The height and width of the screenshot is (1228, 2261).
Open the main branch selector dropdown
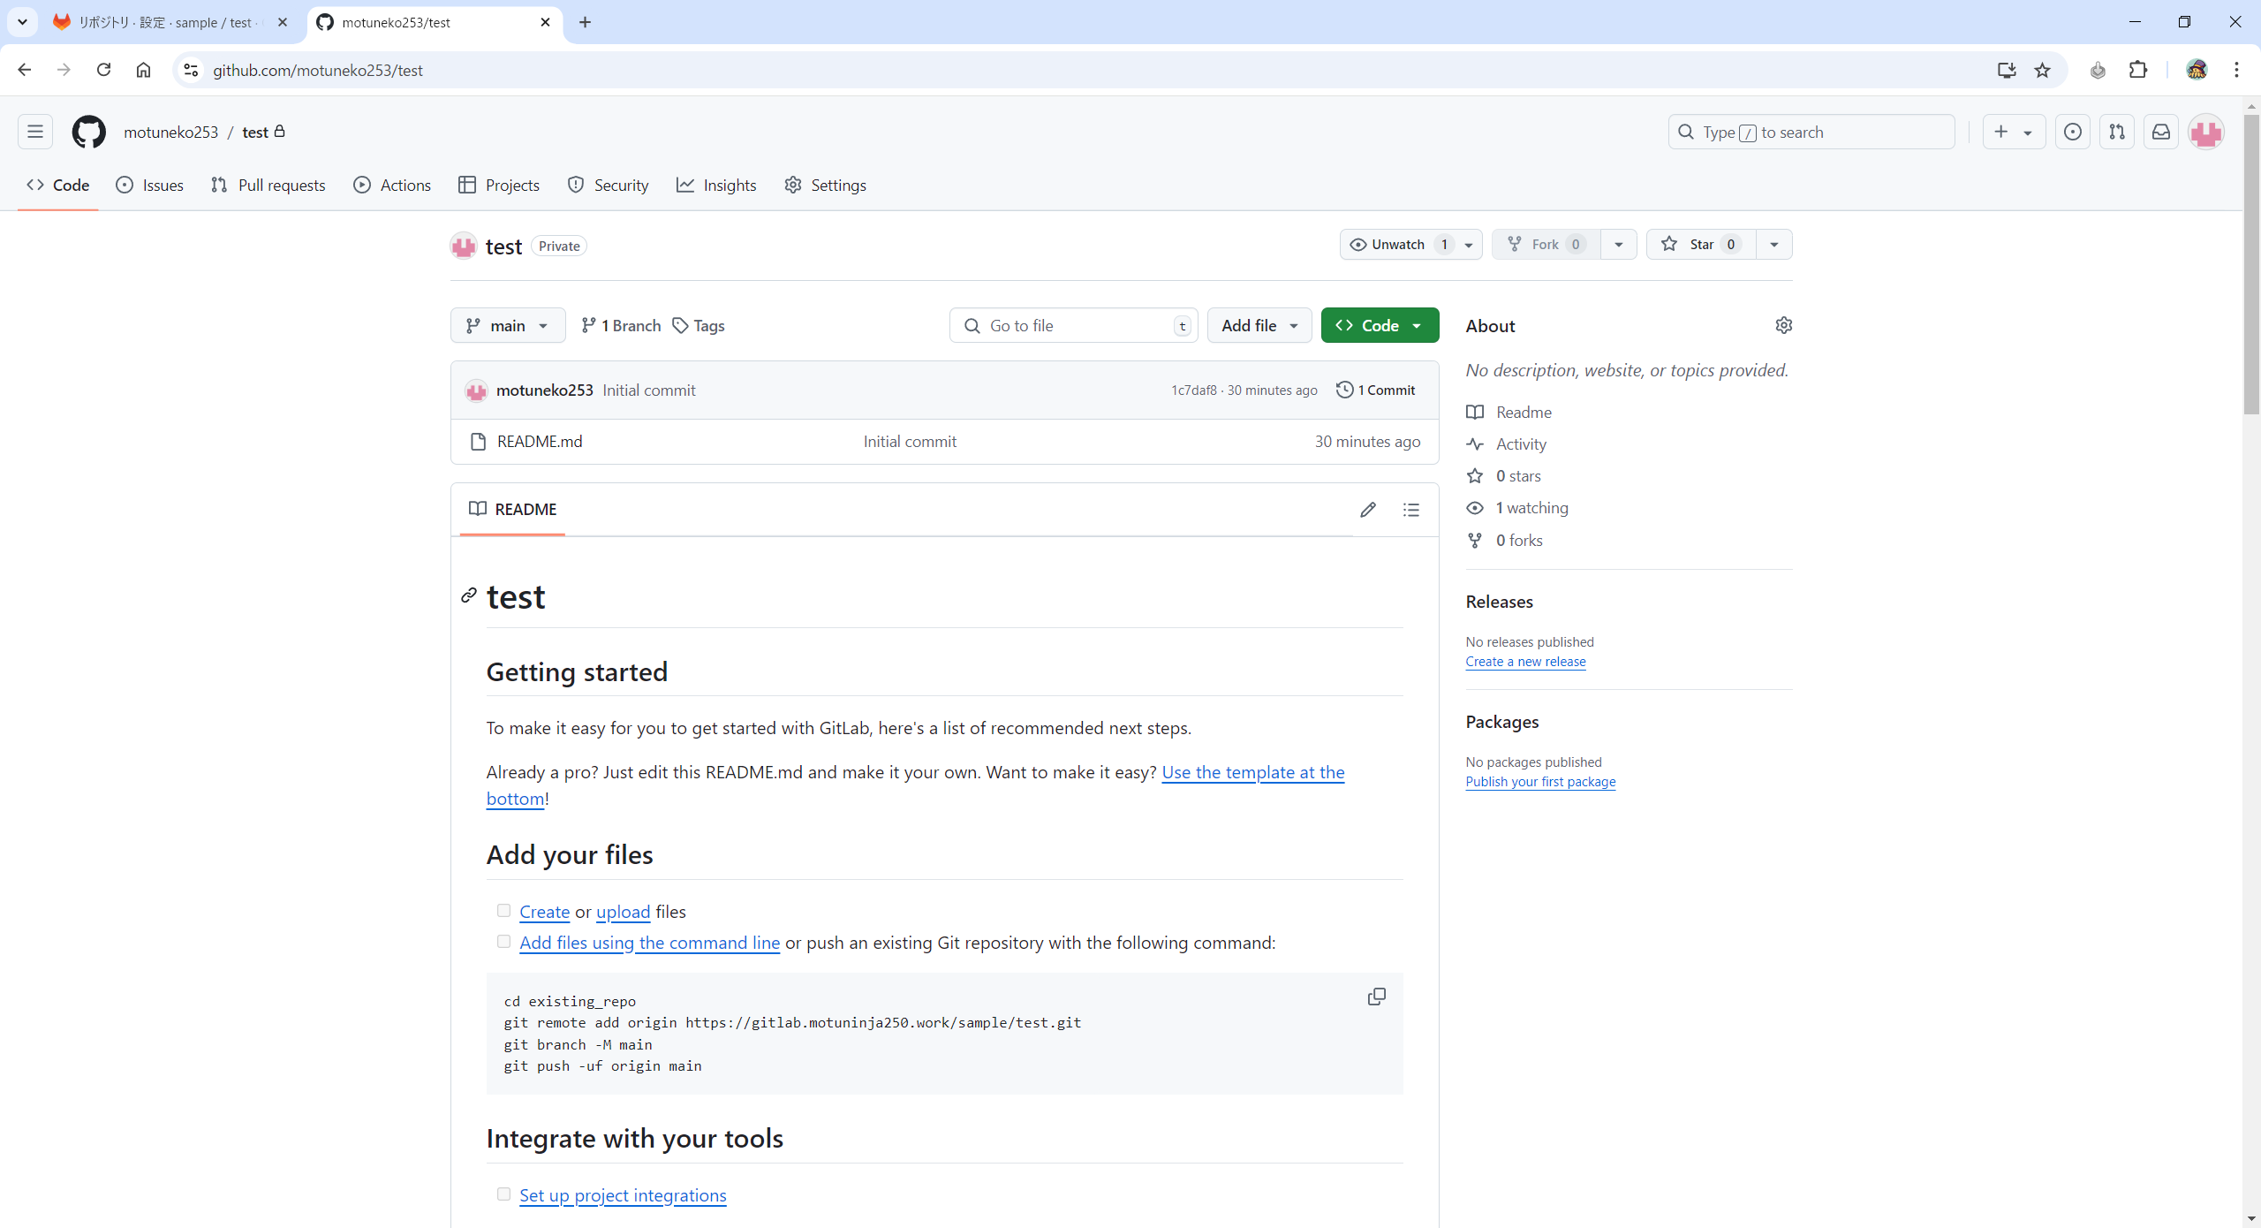click(x=507, y=325)
